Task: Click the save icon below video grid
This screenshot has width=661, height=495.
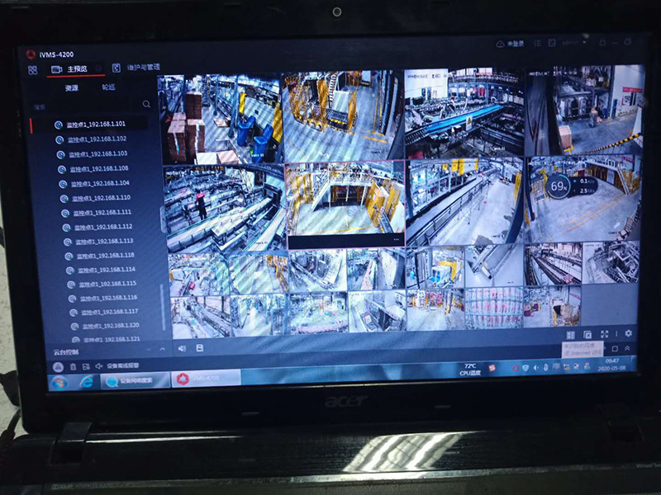Action: click(x=199, y=348)
